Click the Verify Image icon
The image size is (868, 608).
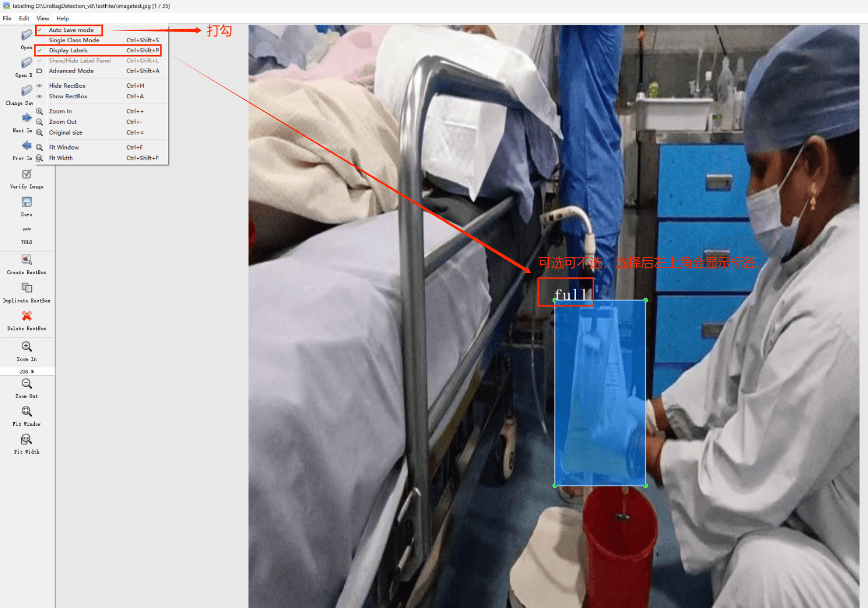pos(26,174)
